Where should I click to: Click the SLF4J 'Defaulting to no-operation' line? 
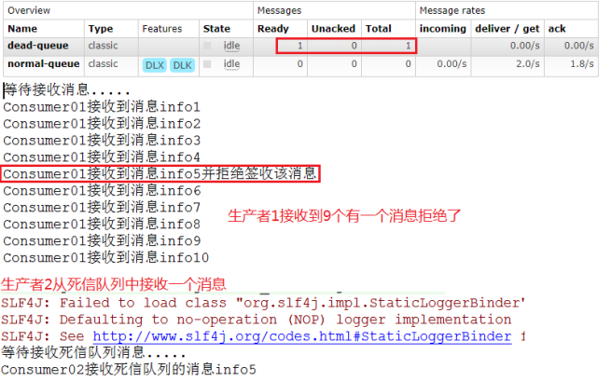256,320
